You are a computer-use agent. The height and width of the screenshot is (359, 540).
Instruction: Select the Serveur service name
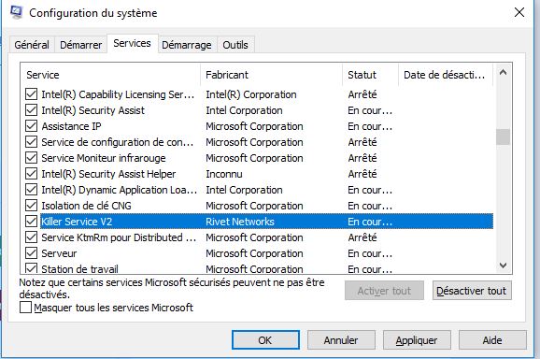[59, 253]
